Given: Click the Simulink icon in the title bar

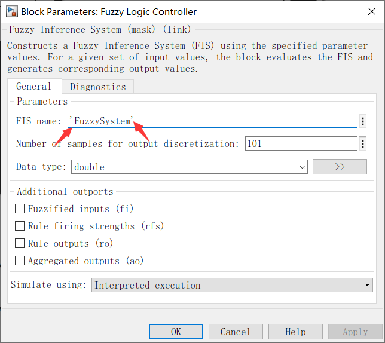Looking at the screenshot, I should click(x=11, y=11).
